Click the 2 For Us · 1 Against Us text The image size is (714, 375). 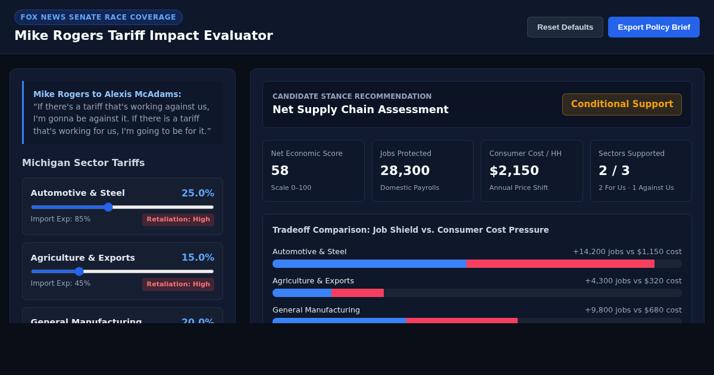(x=636, y=188)
